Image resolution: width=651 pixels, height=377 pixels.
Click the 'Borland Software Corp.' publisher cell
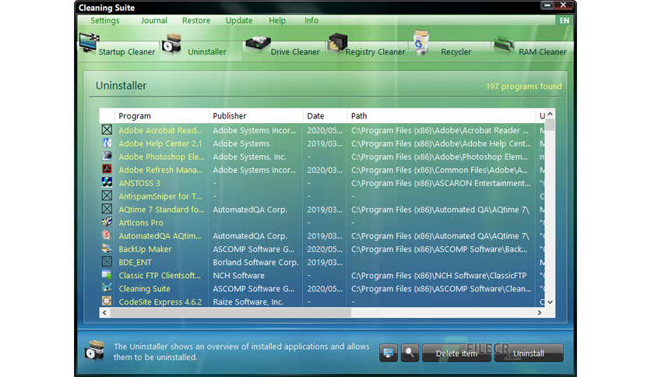pos(255,262)
